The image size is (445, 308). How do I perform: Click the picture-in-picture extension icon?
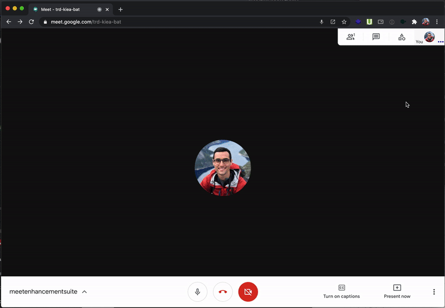coord(380,22)
